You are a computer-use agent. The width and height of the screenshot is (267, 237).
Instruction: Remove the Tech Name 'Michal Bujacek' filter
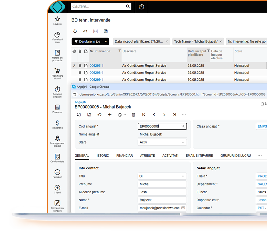[x=220, y=41]
